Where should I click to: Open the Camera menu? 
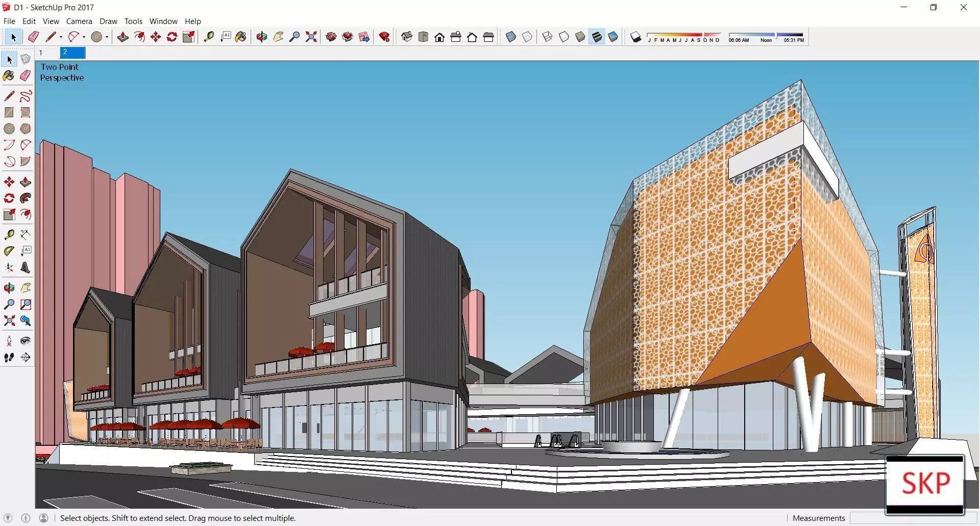pyautogui.click(x=79, y=21)
